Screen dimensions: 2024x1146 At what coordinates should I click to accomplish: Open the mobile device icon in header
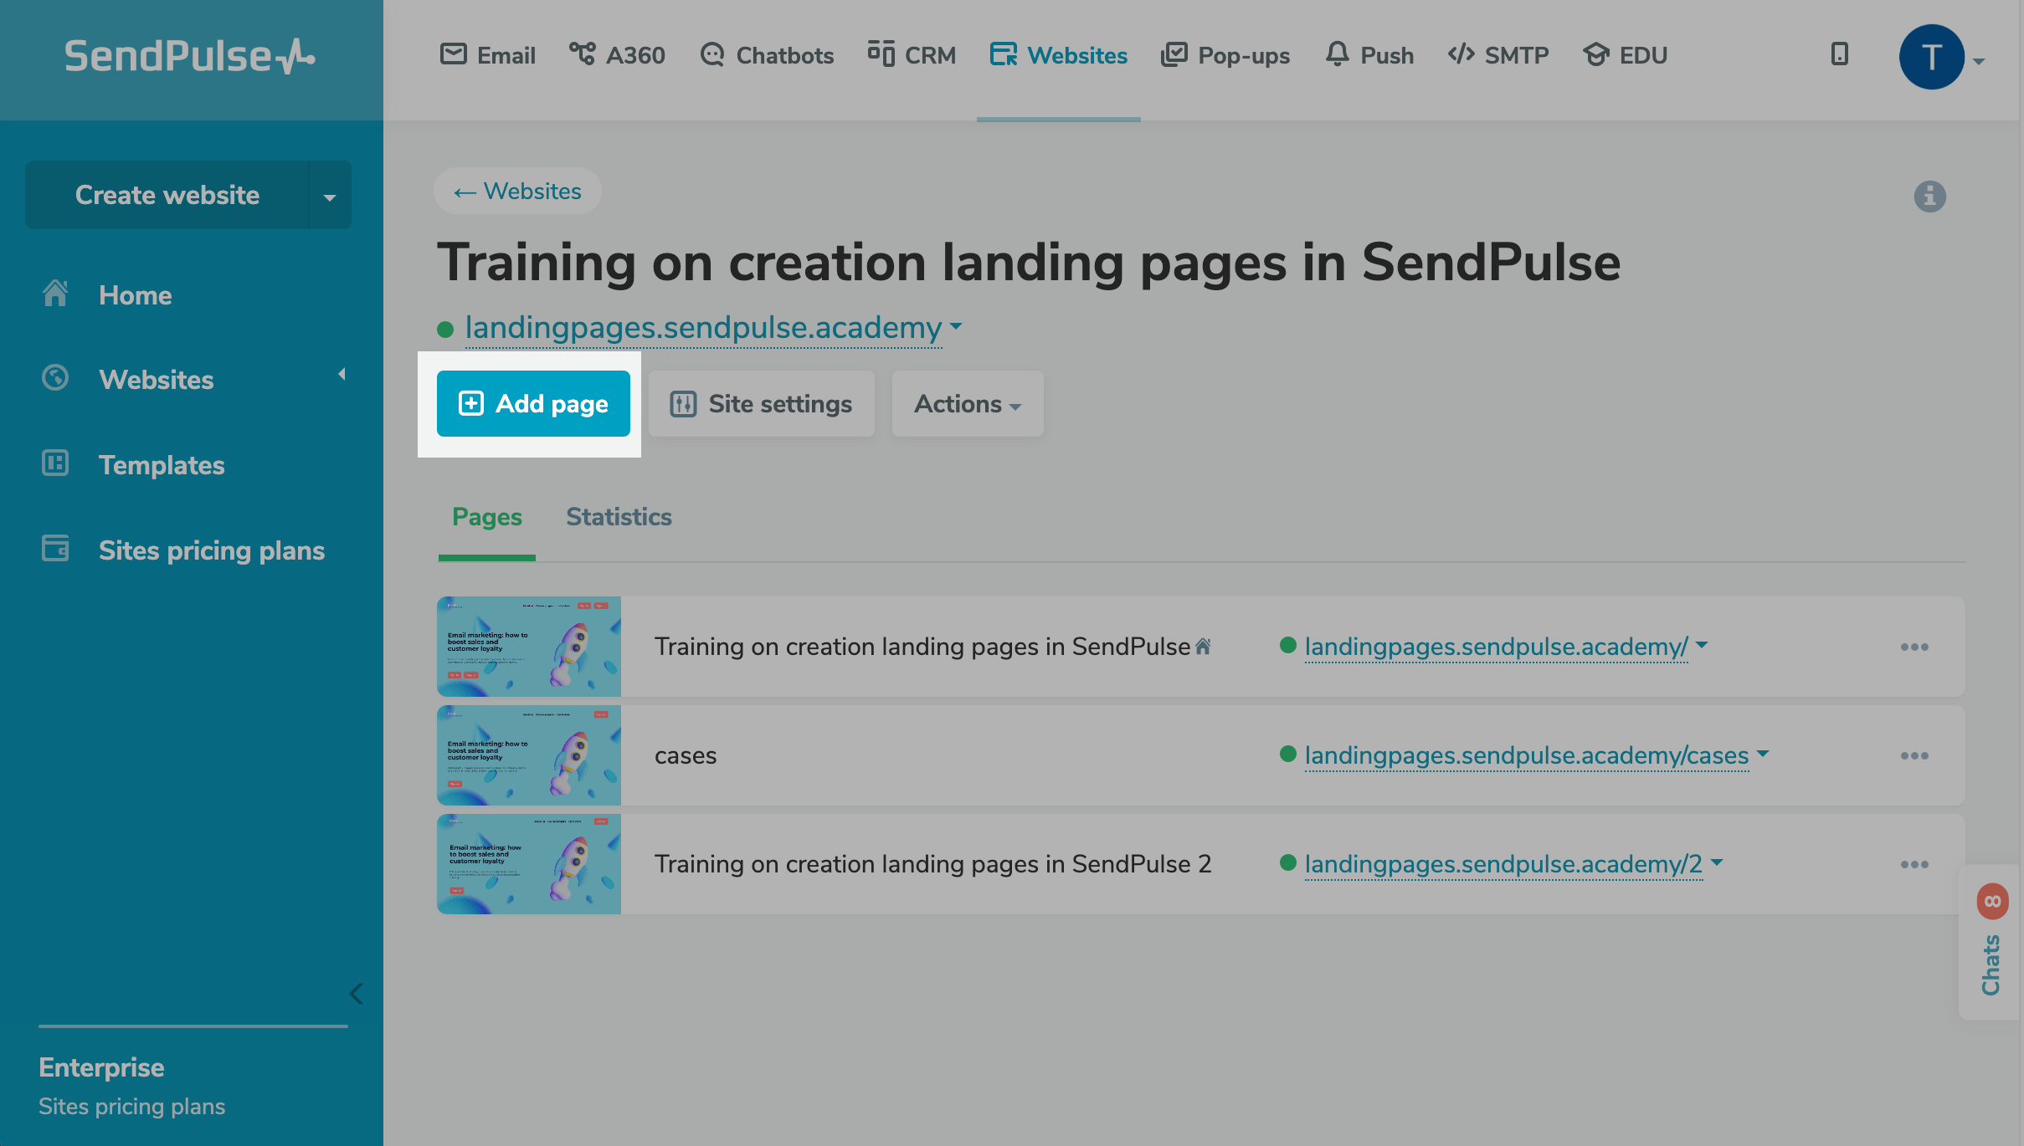pos(1839,54)
